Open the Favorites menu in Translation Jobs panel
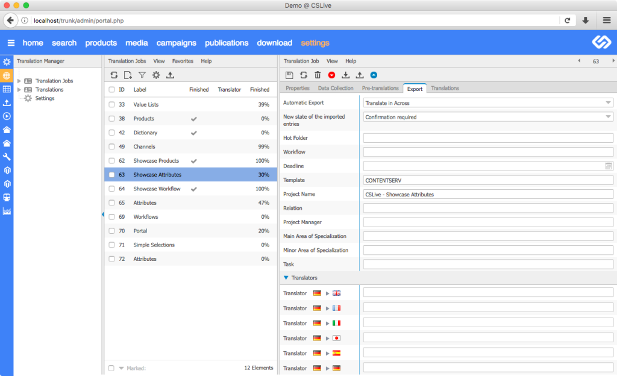Viewport: 617px width, 376px height. (x=183, y=61)
